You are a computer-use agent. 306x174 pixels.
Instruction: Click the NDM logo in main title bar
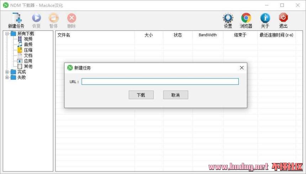[x=6, y=5]
